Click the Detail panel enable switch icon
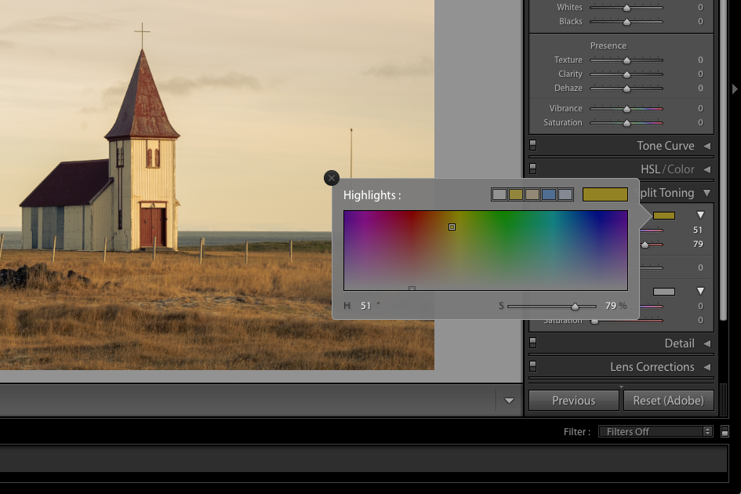 533,343
